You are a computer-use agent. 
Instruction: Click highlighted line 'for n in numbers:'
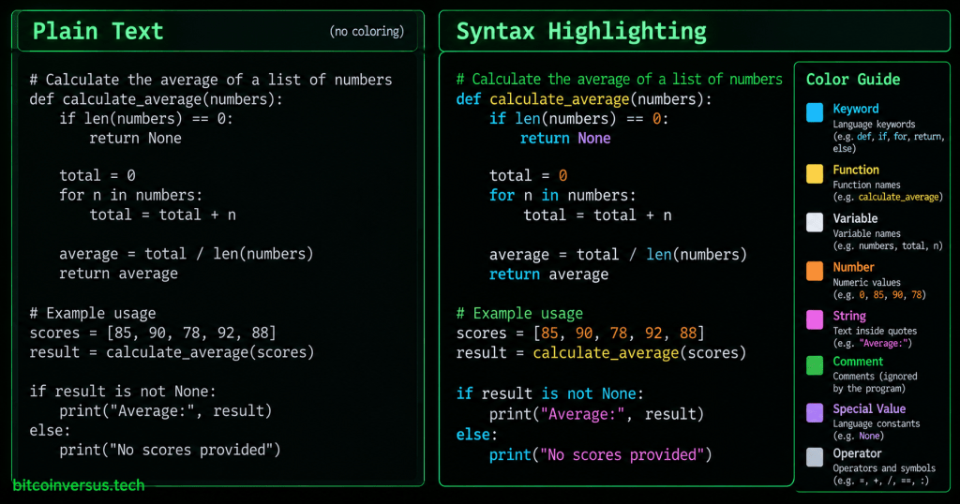coord(562,195)
